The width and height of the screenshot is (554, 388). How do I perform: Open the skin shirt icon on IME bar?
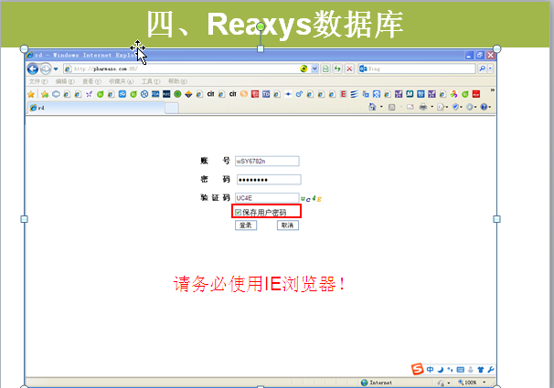[x=481, y=370]
